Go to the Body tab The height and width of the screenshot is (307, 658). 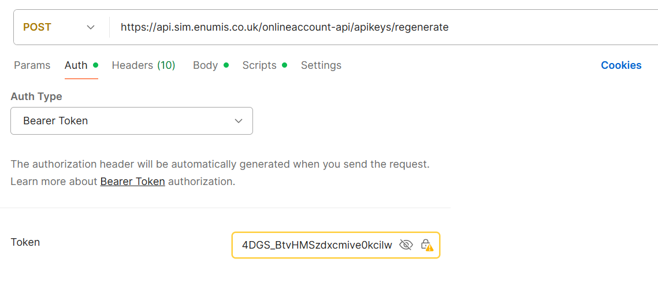pos(205,65)
